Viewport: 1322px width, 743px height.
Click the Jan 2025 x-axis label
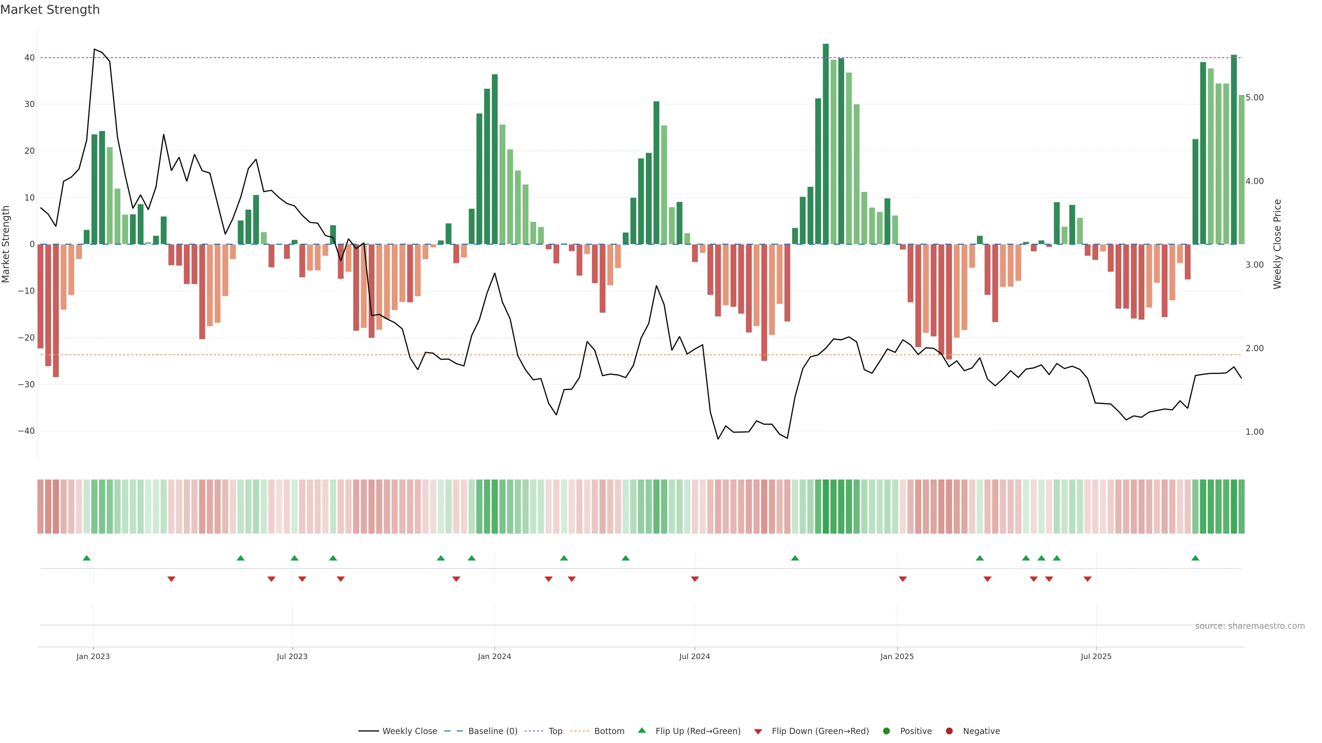896,656
